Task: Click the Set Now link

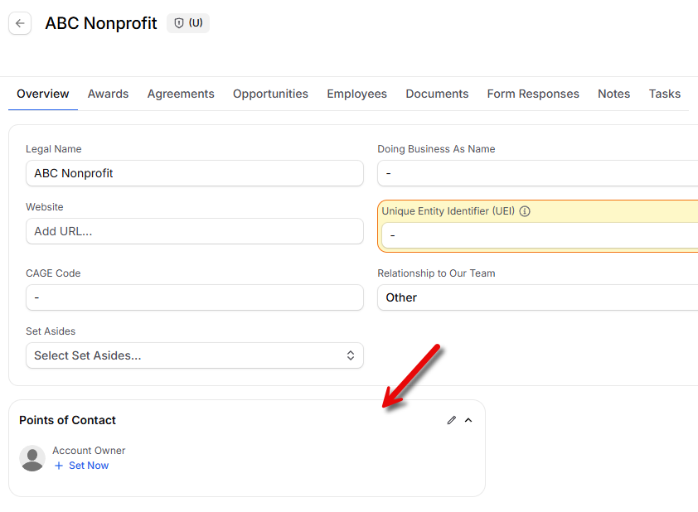Action: pos(89,466)
